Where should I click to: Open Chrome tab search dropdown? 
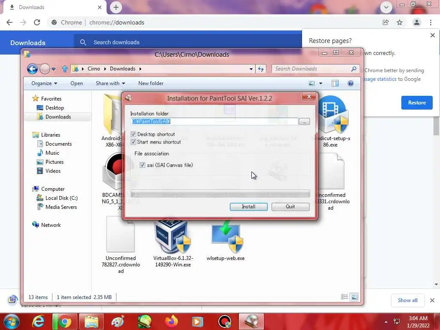[386, 7]
